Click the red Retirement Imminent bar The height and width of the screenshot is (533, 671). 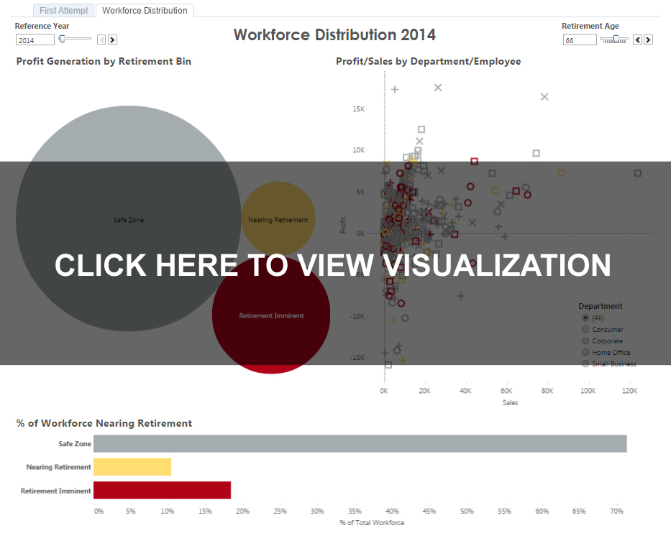point(163,490)
